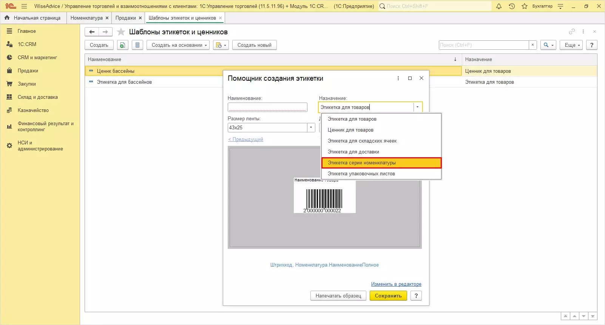Image resolution: width=605 pixels, height=325 pixels.
Task: Clear the list search field with X
Action: pos(532,45)
